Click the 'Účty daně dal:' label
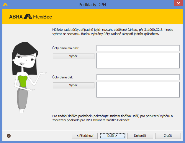The image size is (185, 143). pos(63,77)
